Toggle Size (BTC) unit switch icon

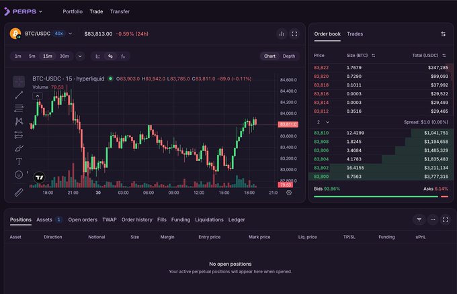(374, 56)
